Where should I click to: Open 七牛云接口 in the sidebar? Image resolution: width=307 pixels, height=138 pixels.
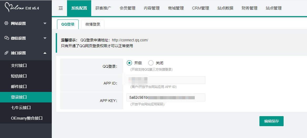[x=26, y=107]
